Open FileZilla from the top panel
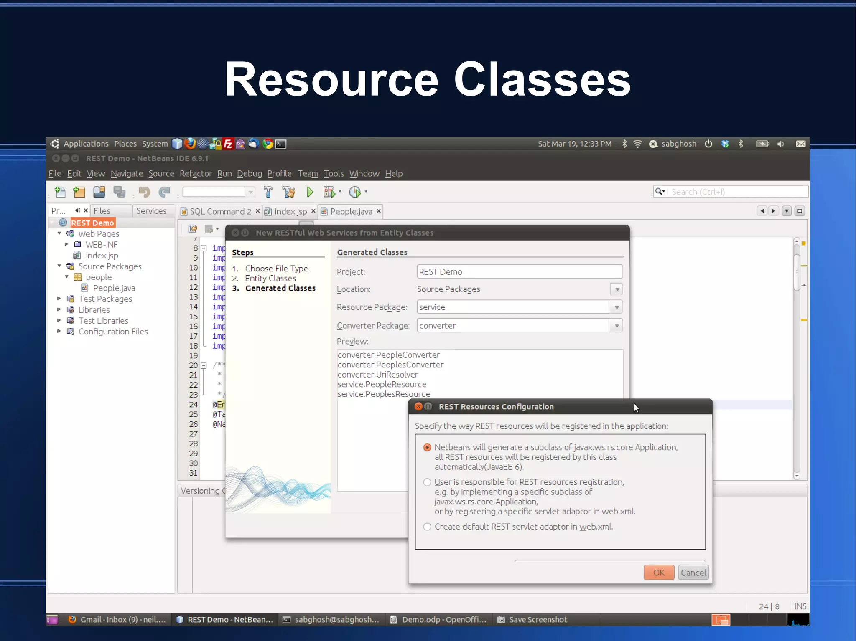Image resolution: width=856 pixels, height=641 pixels. (x=228, y=144)
